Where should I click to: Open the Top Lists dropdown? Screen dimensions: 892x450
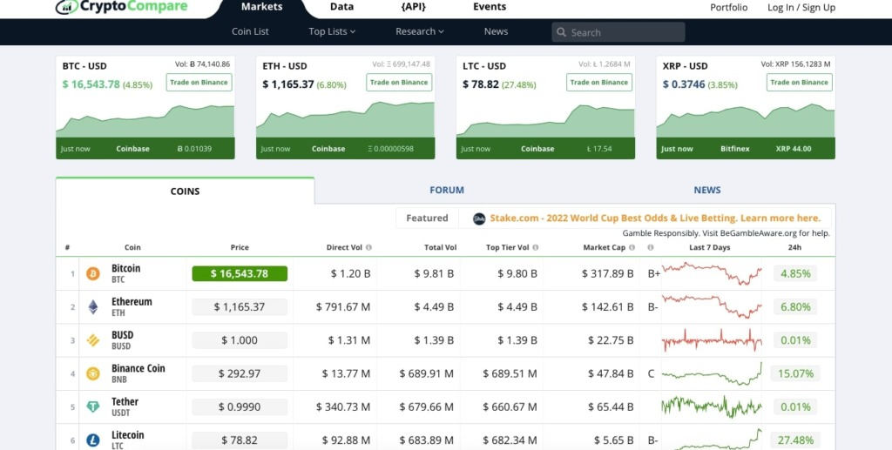(332, 32)
